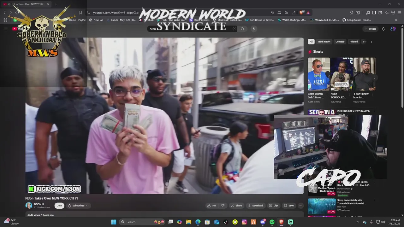This screenshot has width=404, height=227.
Task: Dislike the N3on video
Action: click(x=223, y=206)
